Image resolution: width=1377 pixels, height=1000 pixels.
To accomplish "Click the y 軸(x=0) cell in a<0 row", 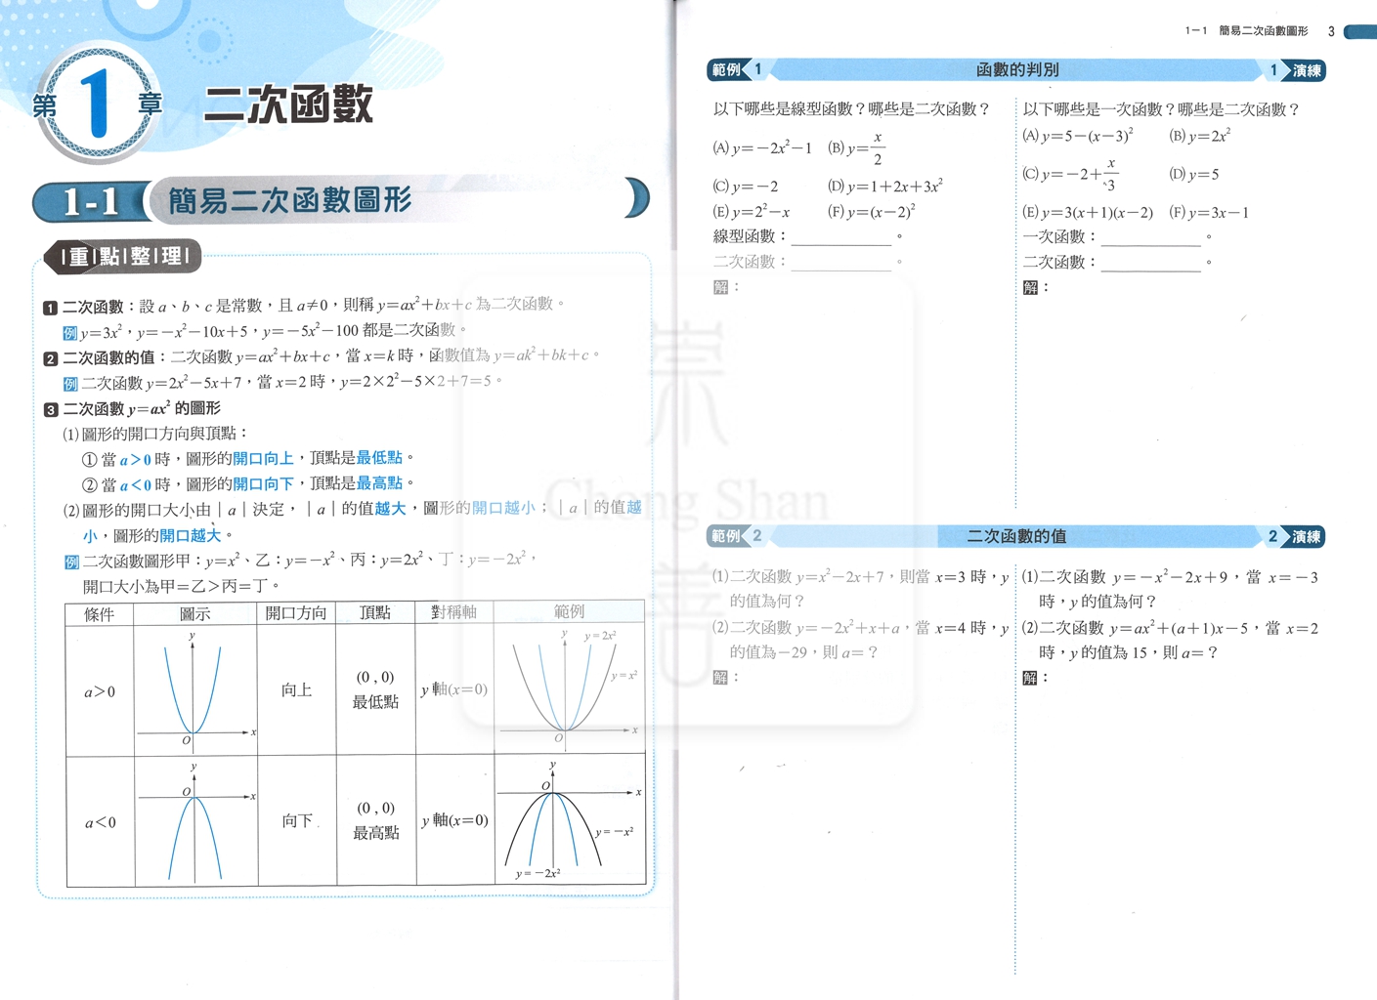I will [x=454, y=820].
